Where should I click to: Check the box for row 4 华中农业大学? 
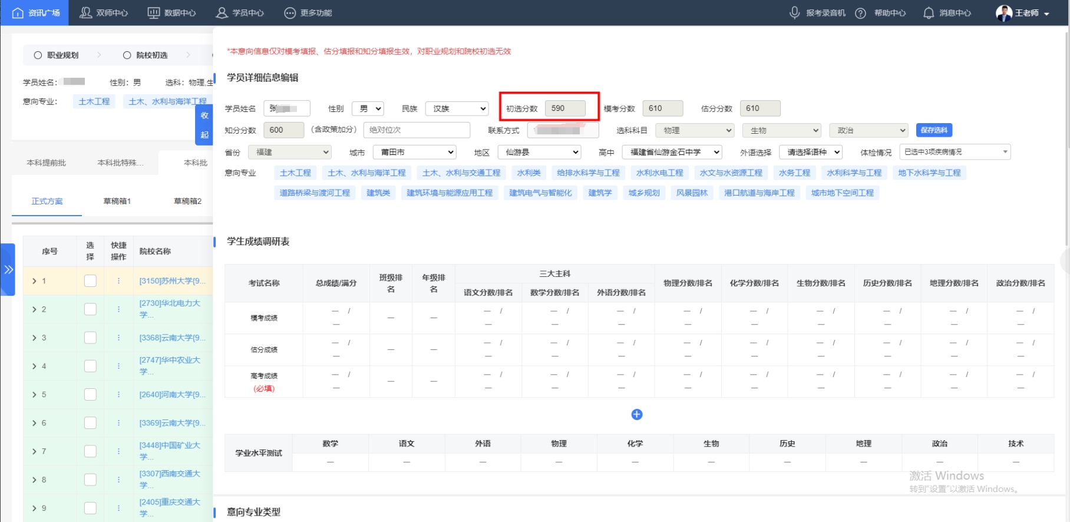(x=90, y=366)
